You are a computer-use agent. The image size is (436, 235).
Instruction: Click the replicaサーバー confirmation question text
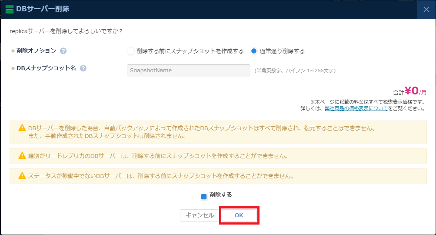[x=66, y=31]
